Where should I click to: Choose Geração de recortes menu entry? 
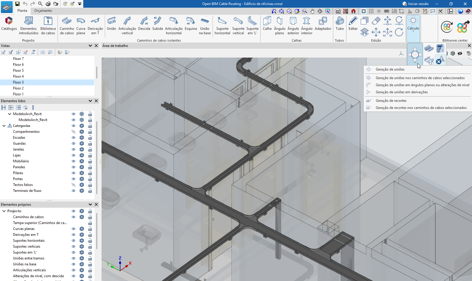click(x=391, y=101)
